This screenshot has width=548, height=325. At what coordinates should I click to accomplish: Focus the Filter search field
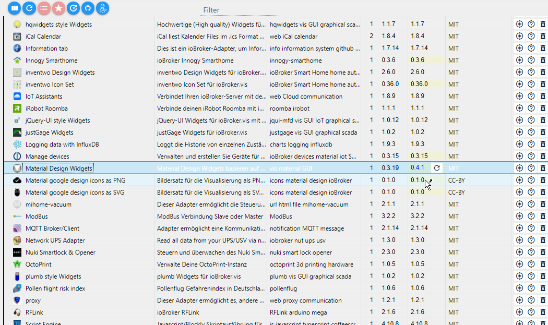click(240, 10)
